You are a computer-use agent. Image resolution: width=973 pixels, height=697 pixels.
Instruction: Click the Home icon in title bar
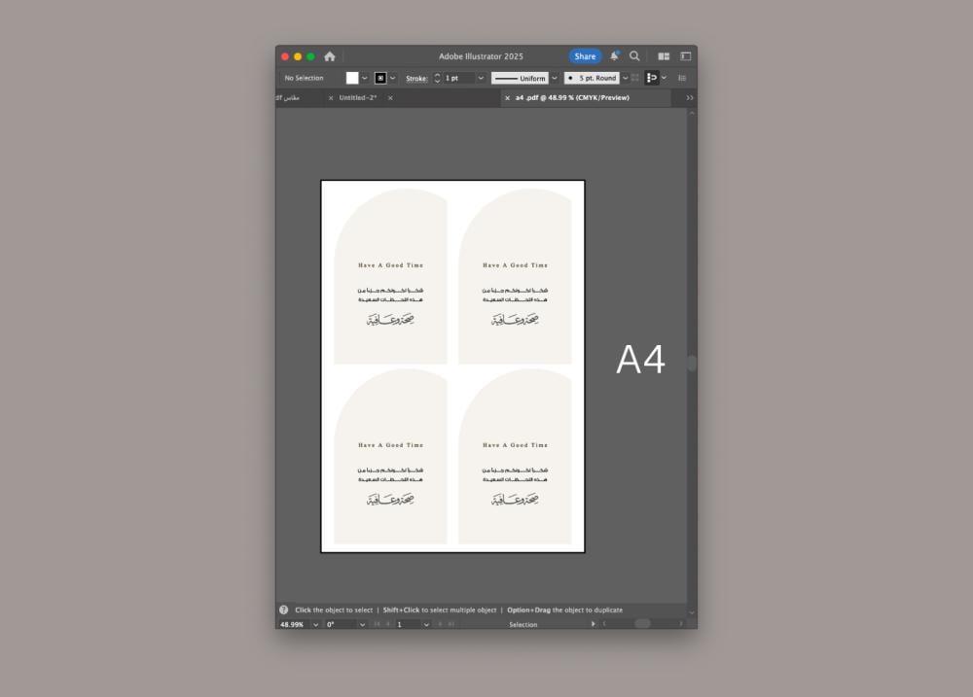pos(330,56)
